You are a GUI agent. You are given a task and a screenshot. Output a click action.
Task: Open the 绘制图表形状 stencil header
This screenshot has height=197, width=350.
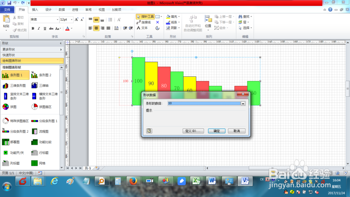tap(32, 61)
